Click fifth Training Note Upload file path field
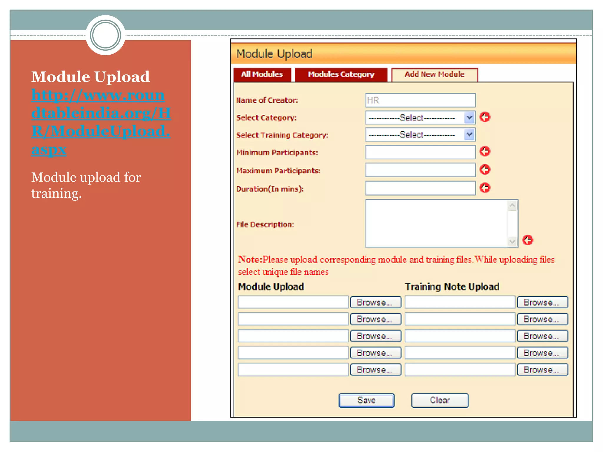 click(x=460, y=370)
